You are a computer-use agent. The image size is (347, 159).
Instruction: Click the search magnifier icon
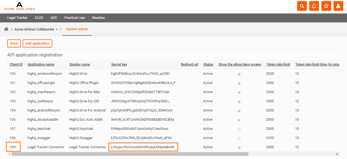coord(302,6)
